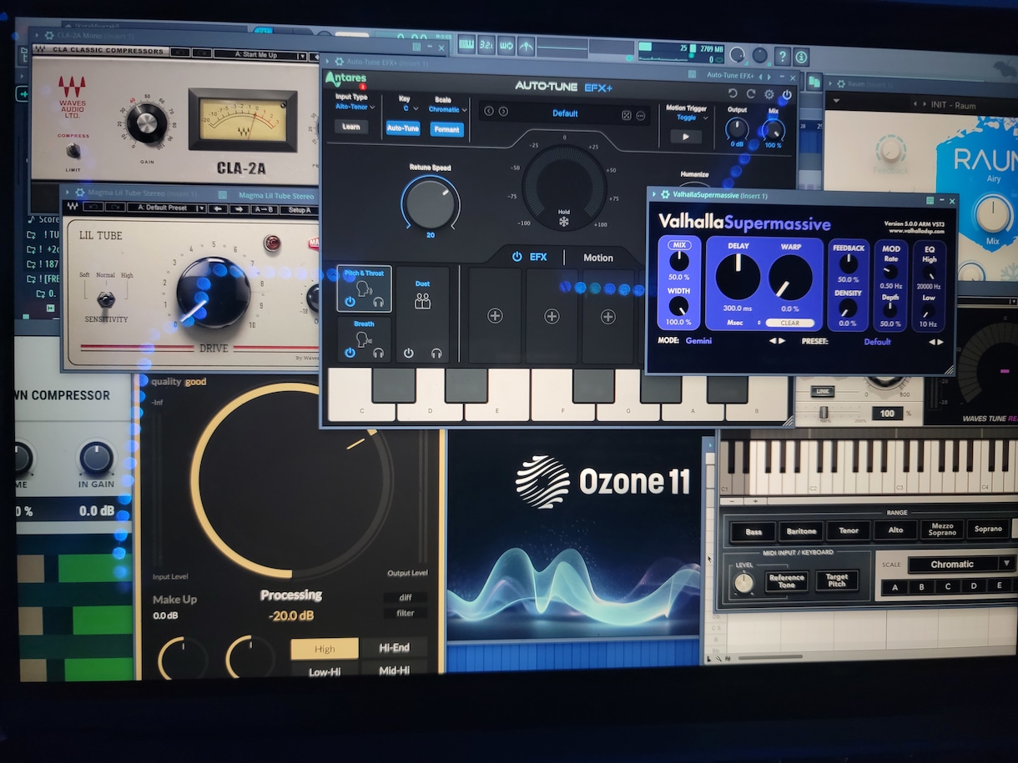Click the redo arrow in Auto-Tune EFX+
Screen dimensions: 1018x763
click(x=751, y=94)
